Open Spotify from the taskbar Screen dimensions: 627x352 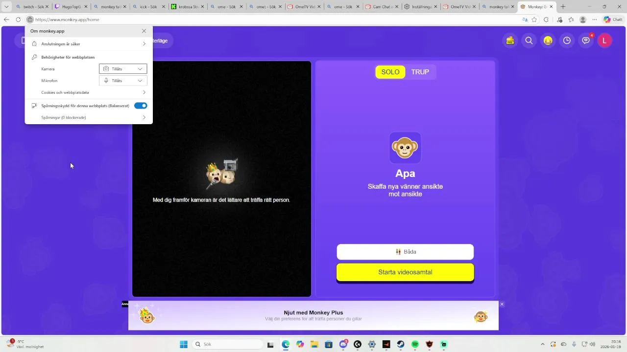[415, 344]
